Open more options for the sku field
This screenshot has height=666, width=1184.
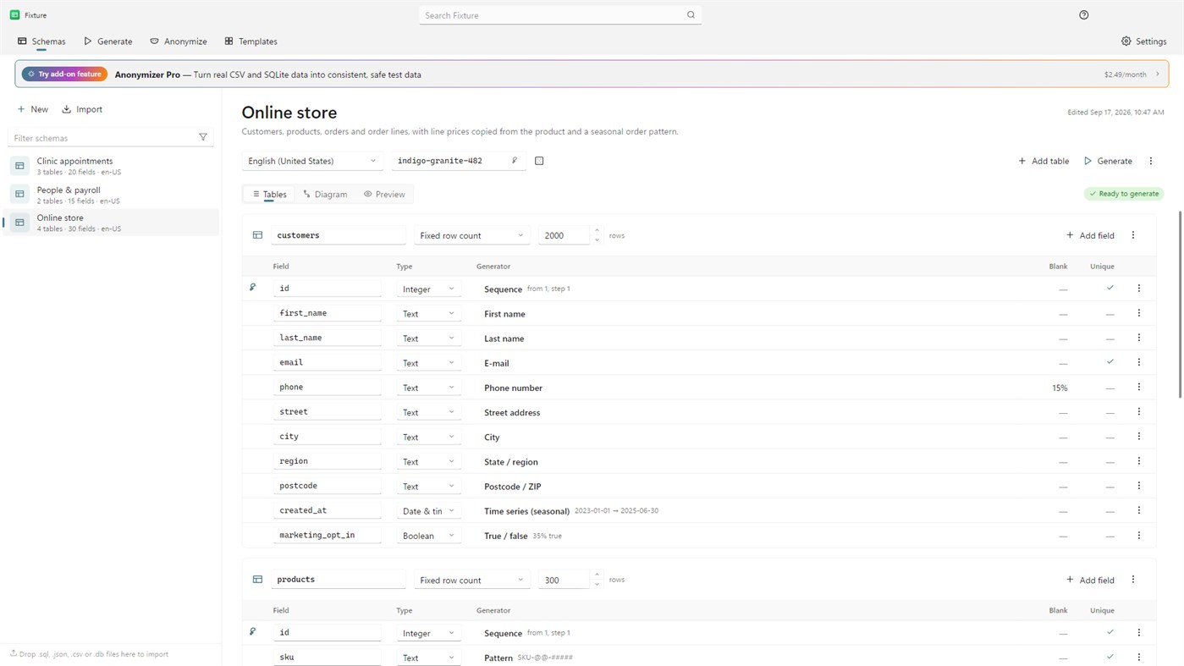coord(1139,657)
